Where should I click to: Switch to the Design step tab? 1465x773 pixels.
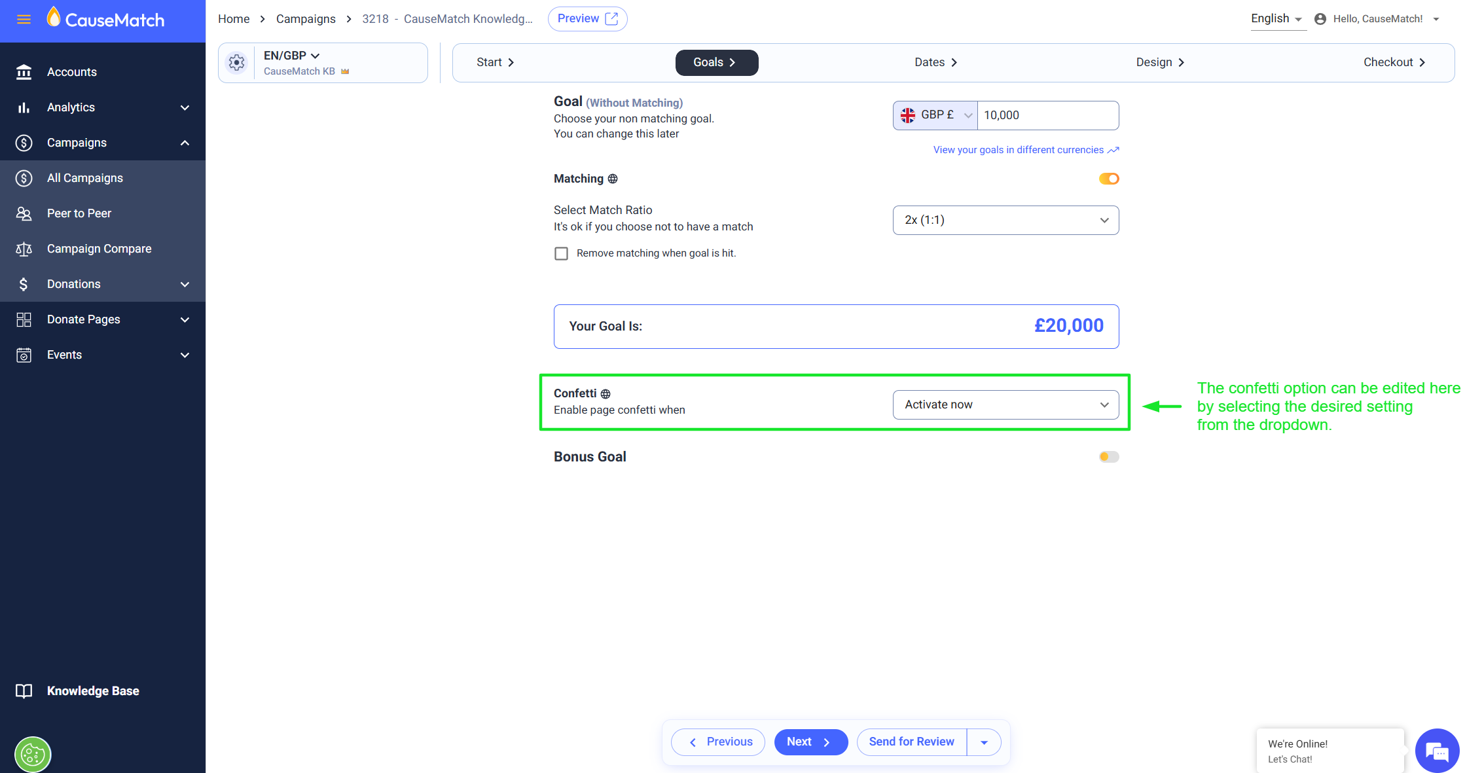tap(1160, 63)
